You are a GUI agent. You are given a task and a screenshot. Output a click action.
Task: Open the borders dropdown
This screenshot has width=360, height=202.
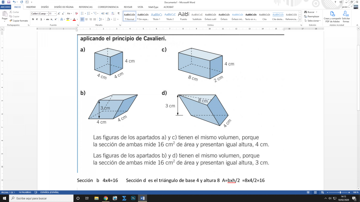118,19
